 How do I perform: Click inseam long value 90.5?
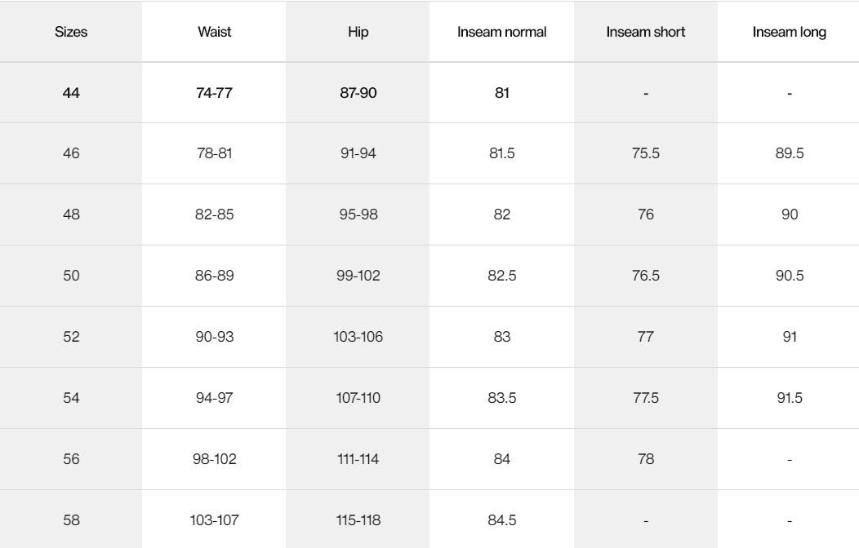[789, 276]
